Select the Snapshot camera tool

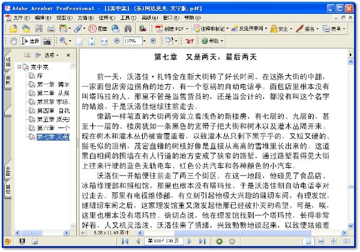(47, 41)
